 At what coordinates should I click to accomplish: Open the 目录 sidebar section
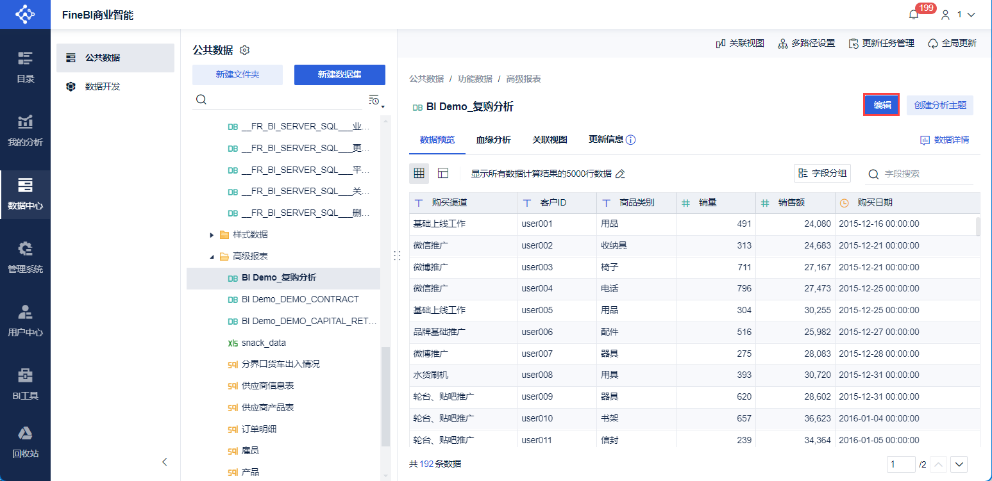(x=25, y=67)
